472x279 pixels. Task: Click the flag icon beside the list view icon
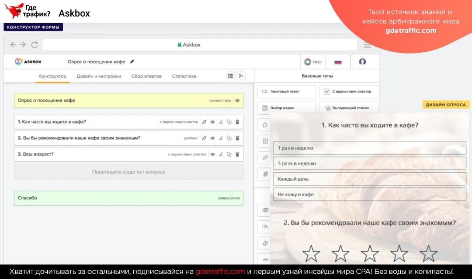coord(241,75)
